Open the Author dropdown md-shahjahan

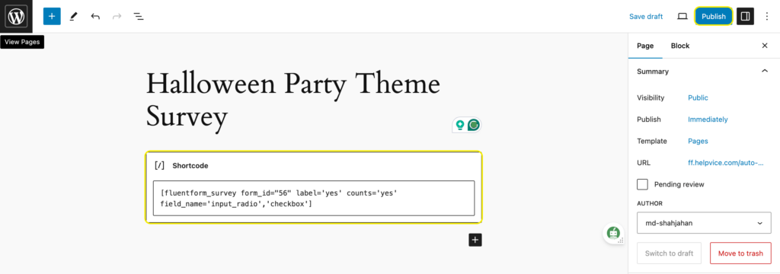(704, 223)
